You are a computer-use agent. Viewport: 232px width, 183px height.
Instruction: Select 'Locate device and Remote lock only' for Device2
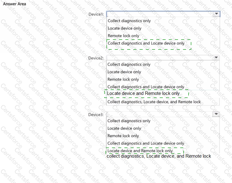pos(143,93)
